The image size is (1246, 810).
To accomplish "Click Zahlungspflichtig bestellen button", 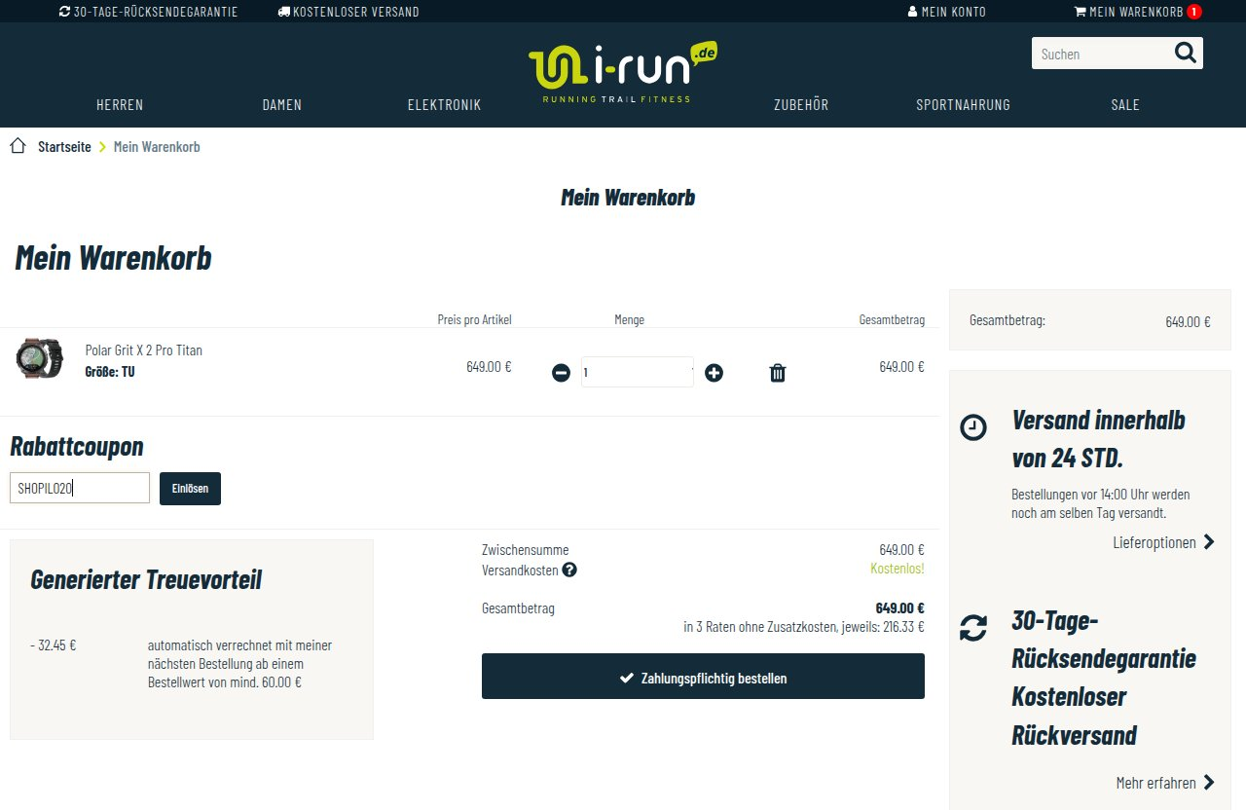I will point(703,676).
